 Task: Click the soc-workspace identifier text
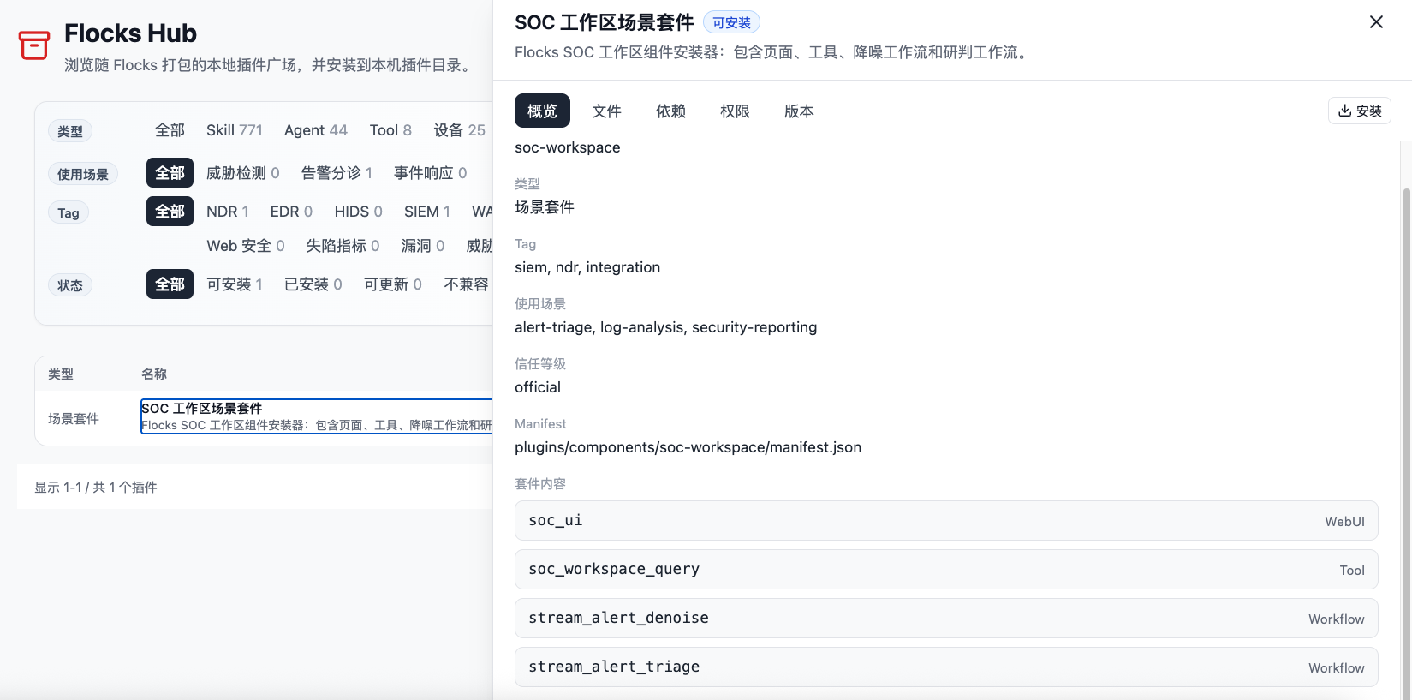(567, 147)
